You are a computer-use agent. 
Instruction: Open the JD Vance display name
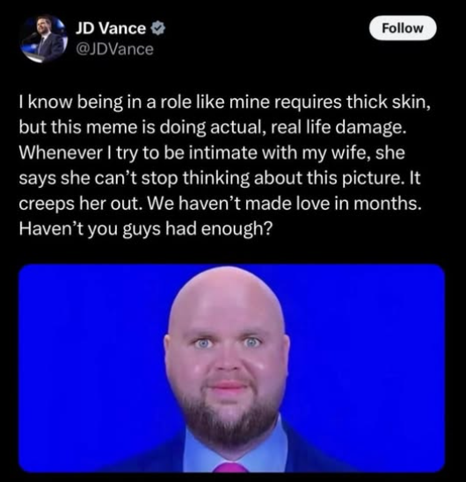(x=111, y=28)
